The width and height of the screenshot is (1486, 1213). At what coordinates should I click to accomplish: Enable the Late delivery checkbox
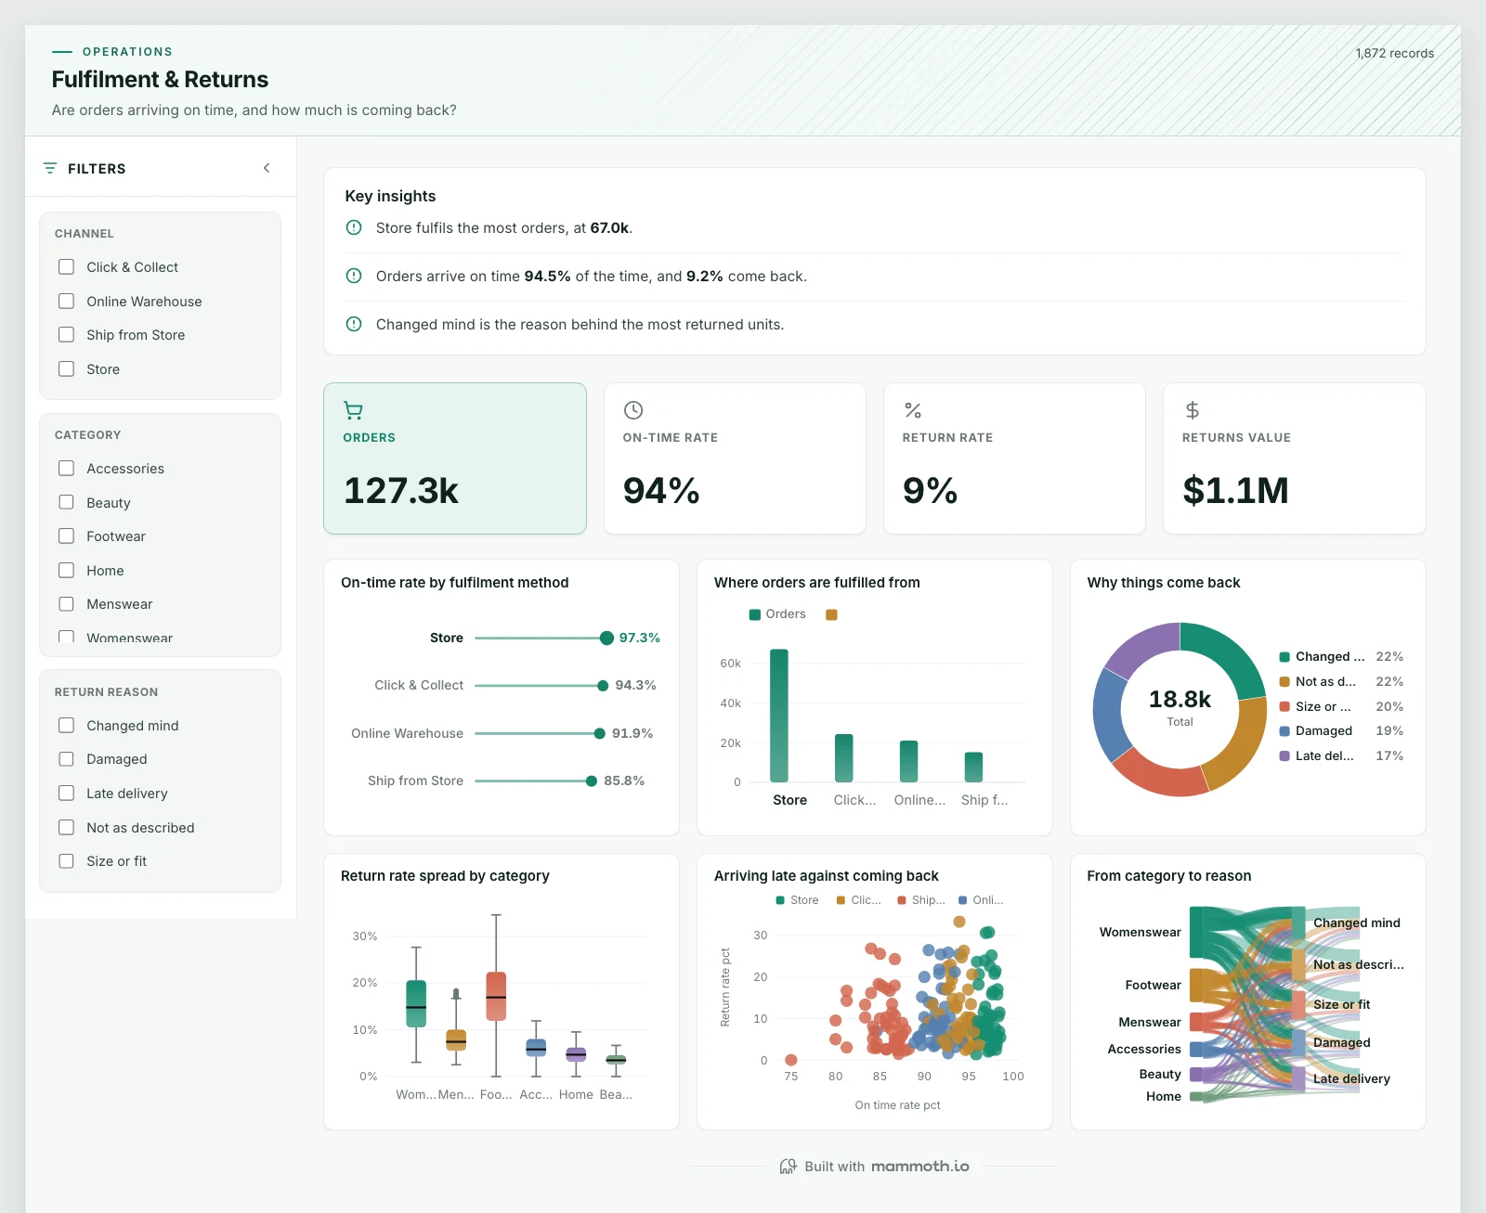click(x=66, y=794)
